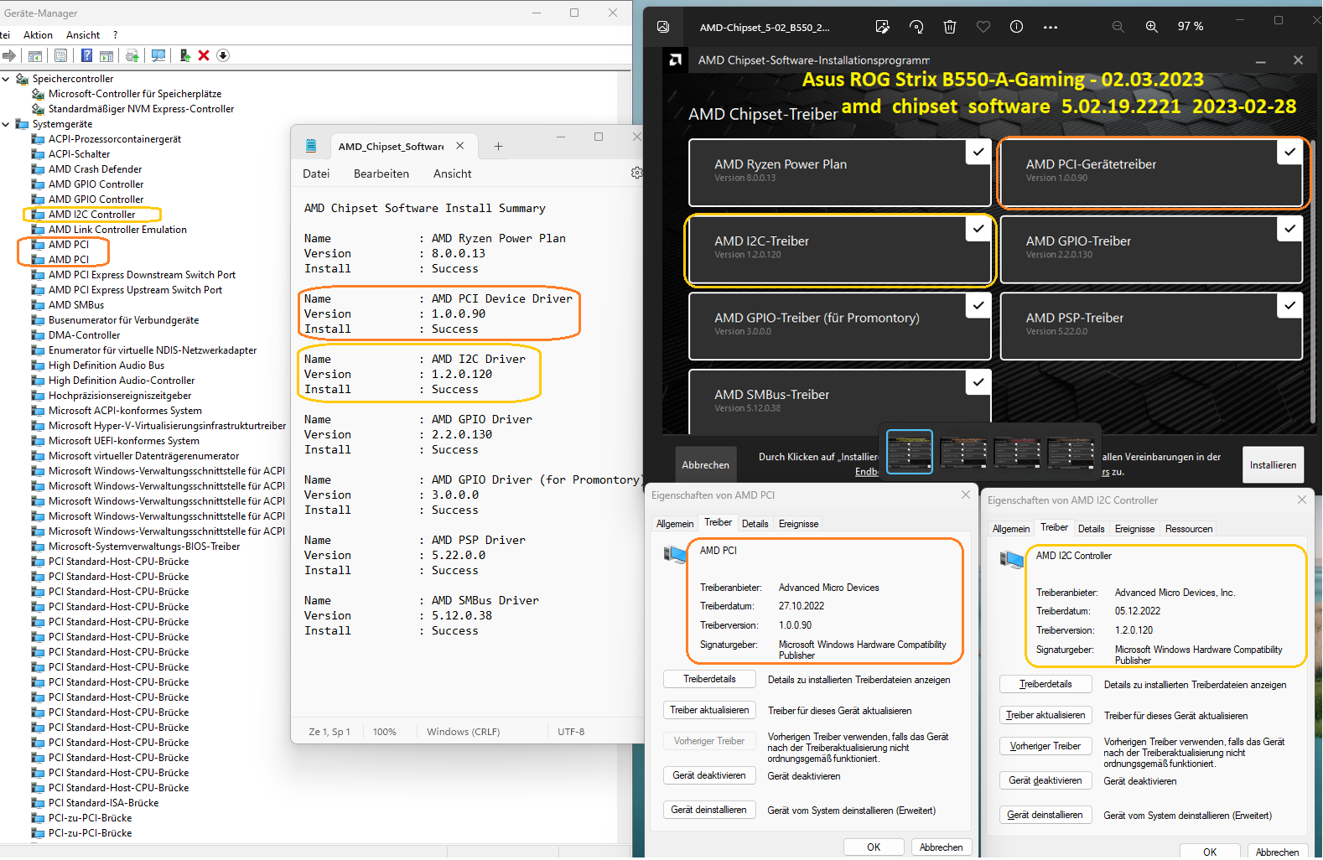Screen dimensions: 1323x860
Task: Select the first filmstrip thumbnail in Photos
Action: [910, 452]
